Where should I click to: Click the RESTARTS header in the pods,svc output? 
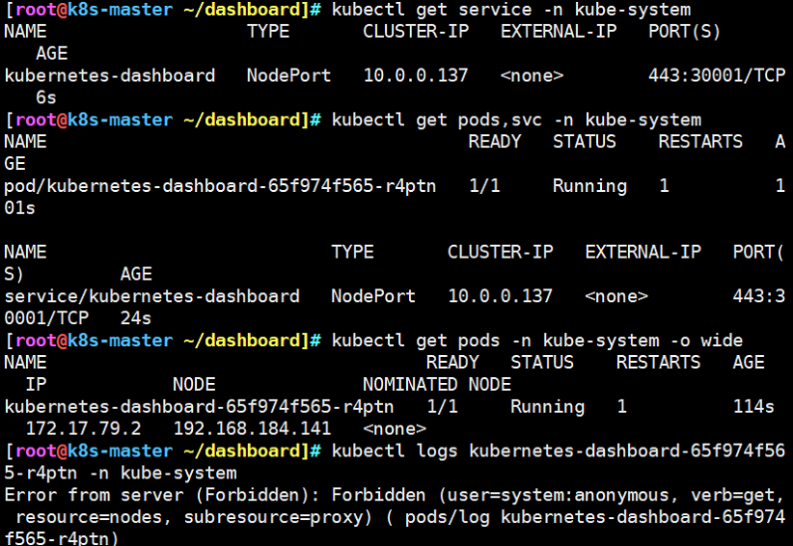pos(700,142)
